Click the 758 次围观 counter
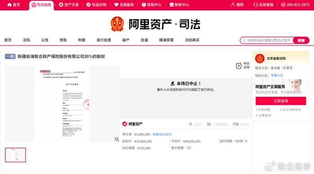Image resolution: width=314 pixels, height=174 pixels. [x=241, y=124]
